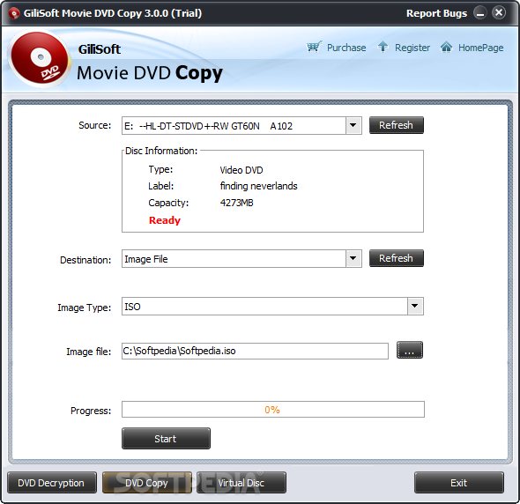This screenshot has width=520, height=504.
Task: Click the Disc Information group title
Action: click(x=161, y=151)
